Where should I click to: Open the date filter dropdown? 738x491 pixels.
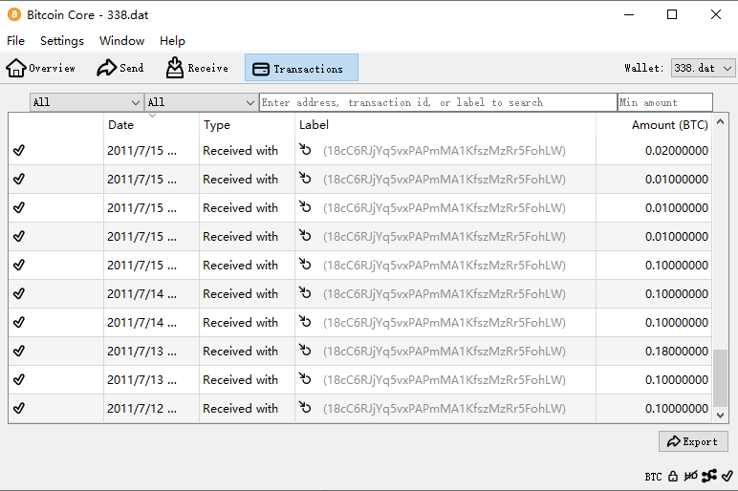point(86,102)
